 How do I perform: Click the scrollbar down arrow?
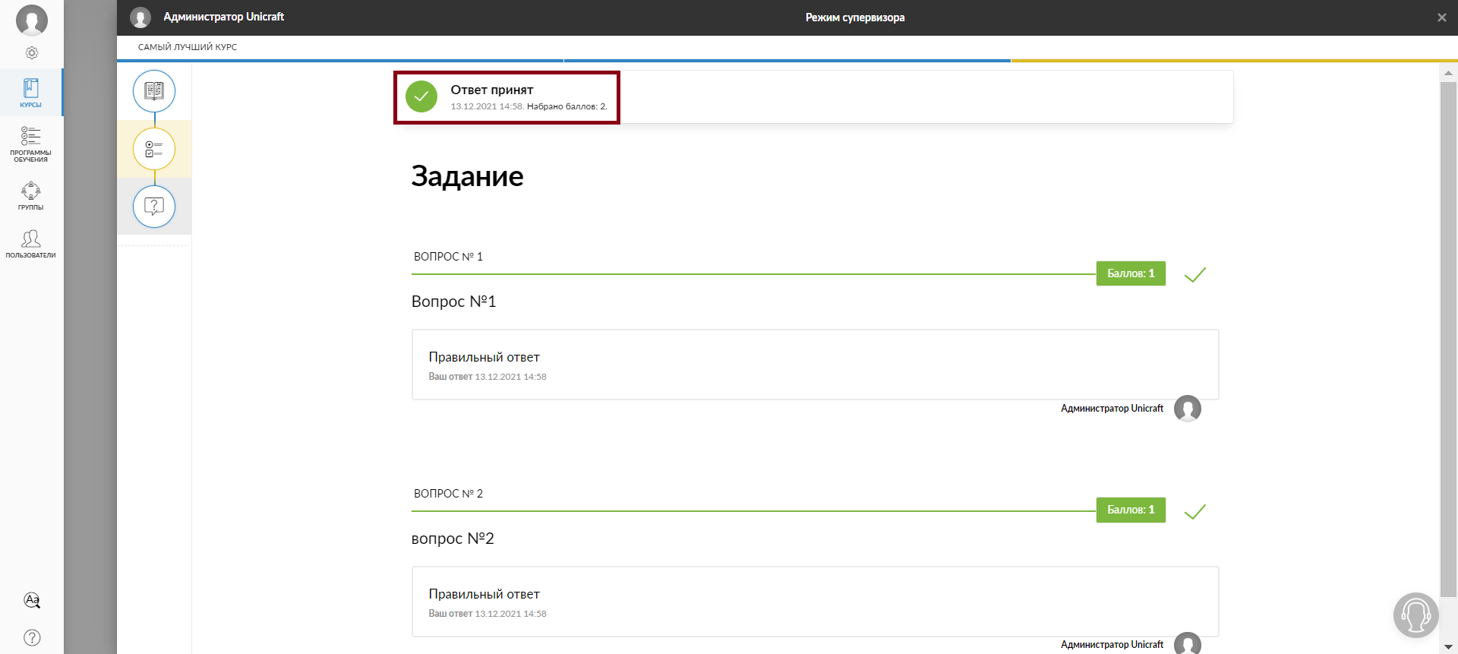[x=1448, y=646]
